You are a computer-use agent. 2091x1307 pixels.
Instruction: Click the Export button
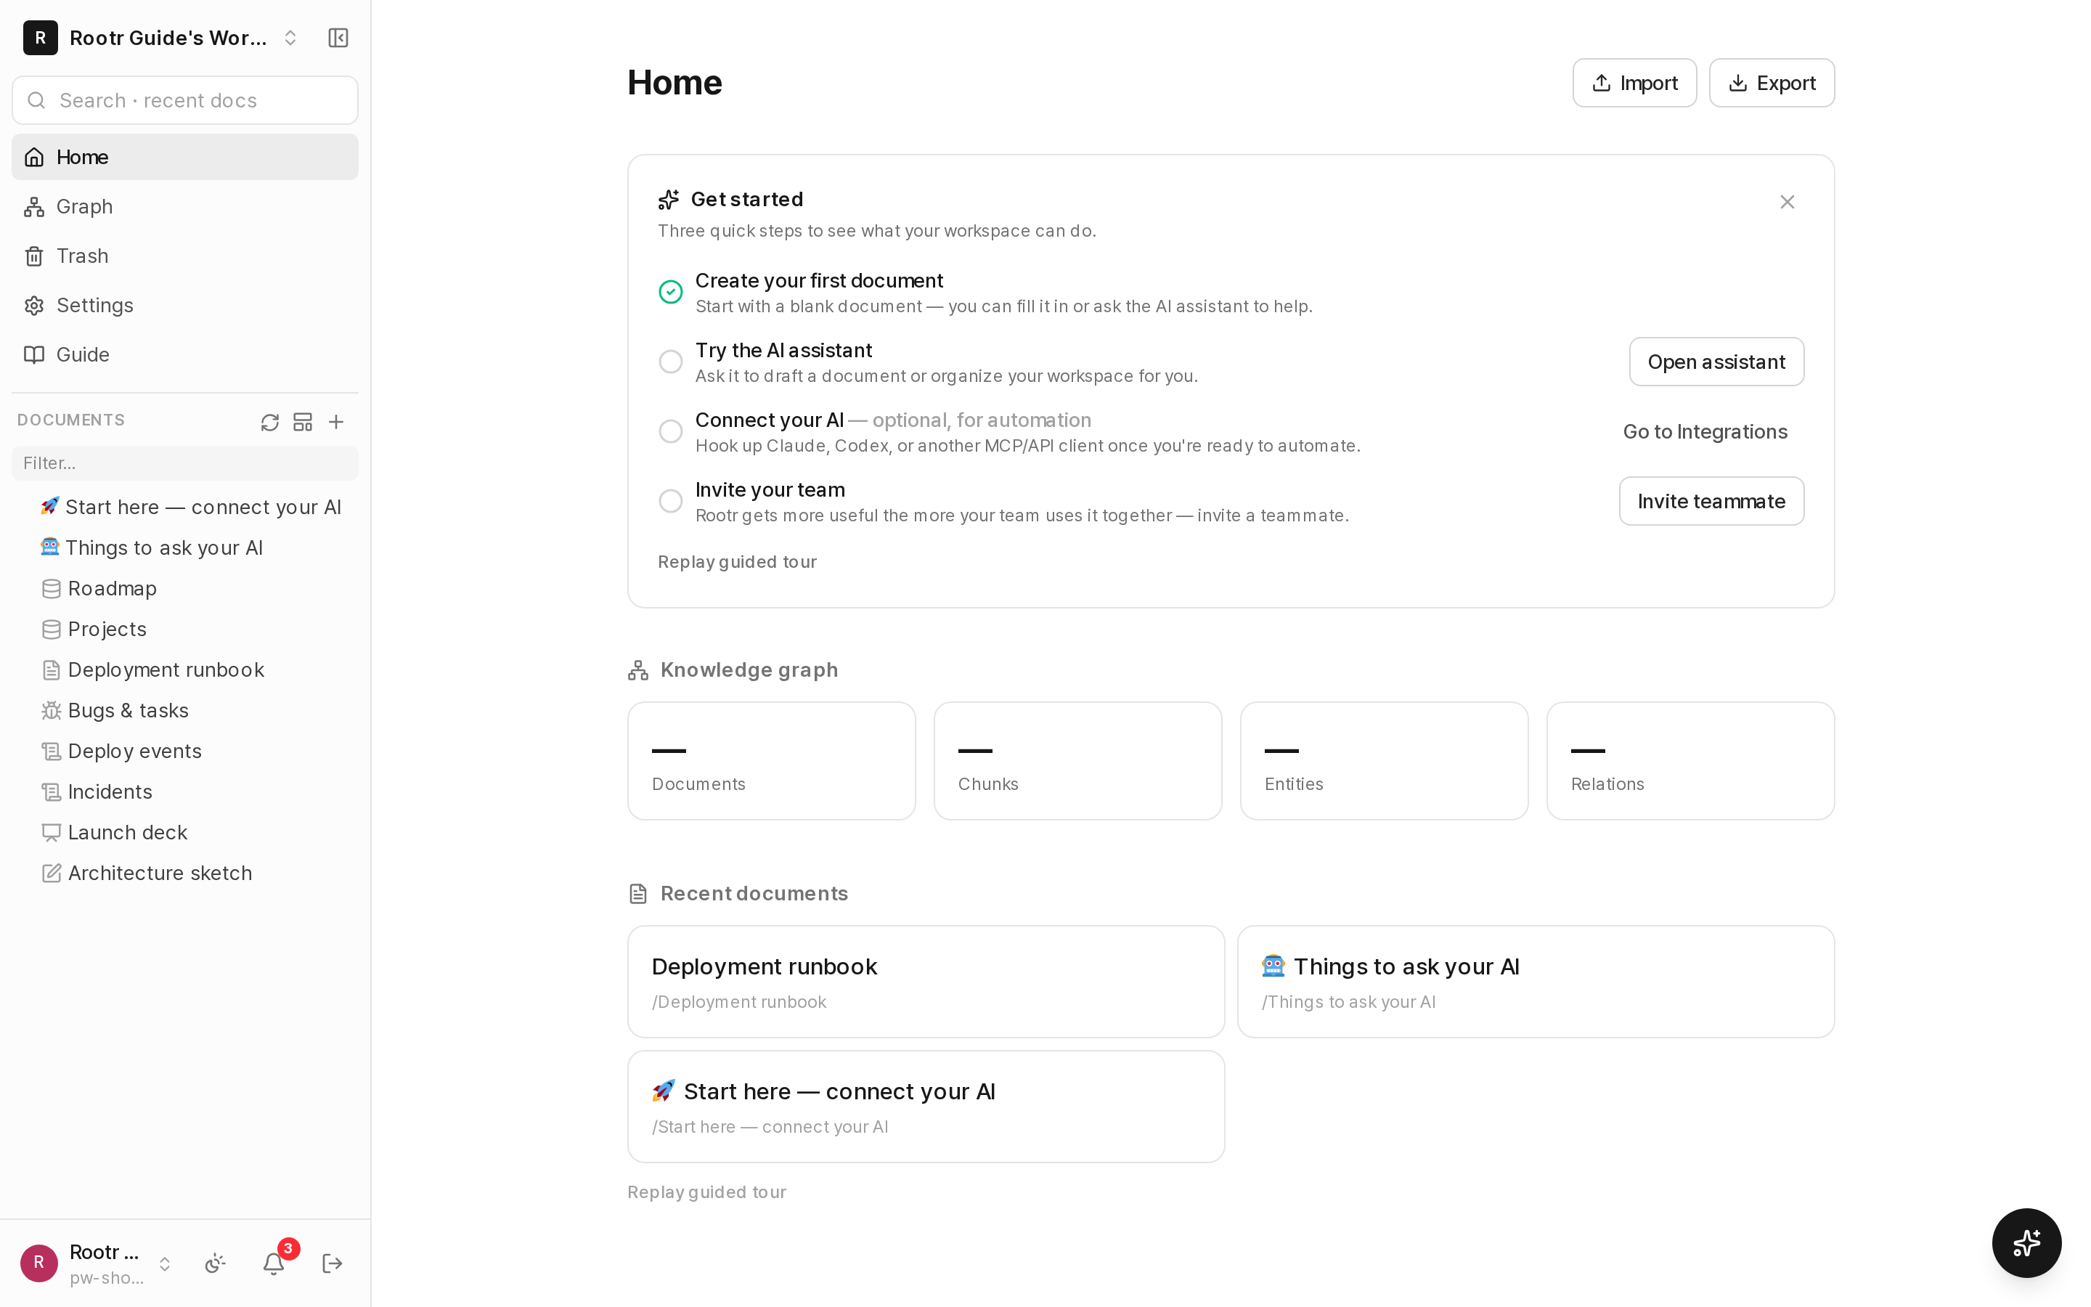1772,83
